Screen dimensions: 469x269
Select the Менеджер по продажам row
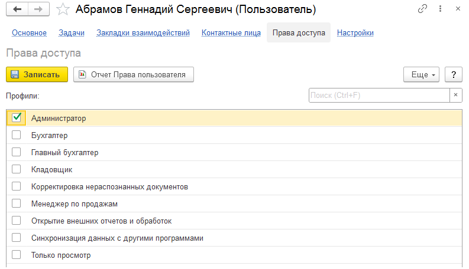point(234,204)
